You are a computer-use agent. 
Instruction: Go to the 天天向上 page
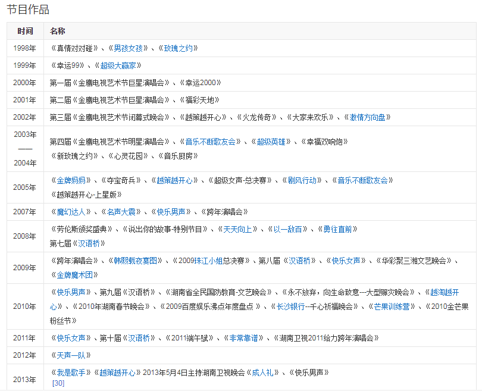(x=236, y=229)
